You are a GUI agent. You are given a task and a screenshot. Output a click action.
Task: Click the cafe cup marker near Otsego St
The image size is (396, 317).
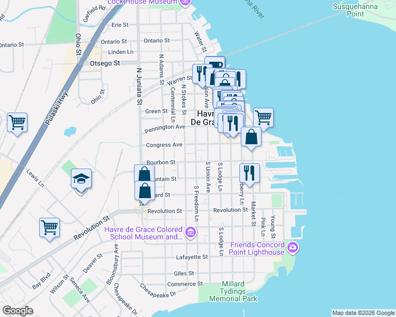(215, 62)
